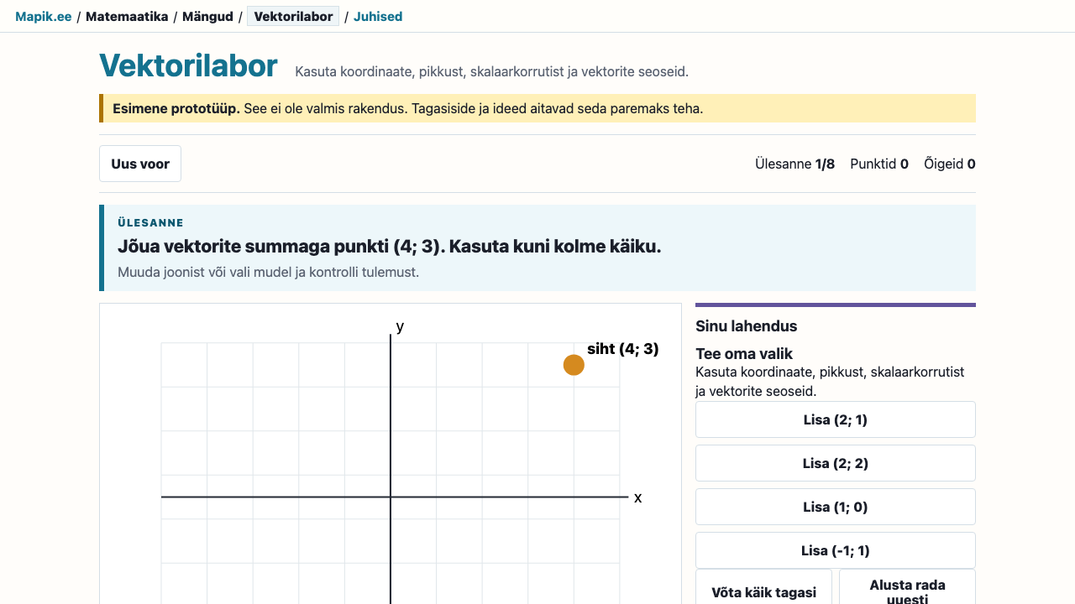Click the Punktid 0 score
Viewport: 1075px width, 604px height.
coord(879,164)
